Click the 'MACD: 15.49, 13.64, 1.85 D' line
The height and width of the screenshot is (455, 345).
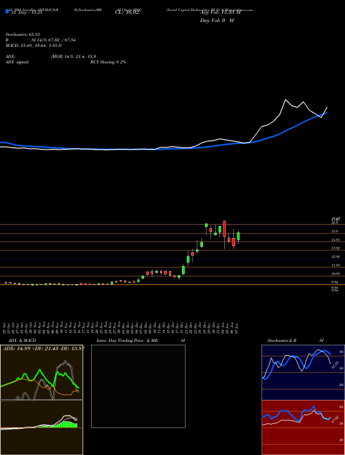click(34, 45)
